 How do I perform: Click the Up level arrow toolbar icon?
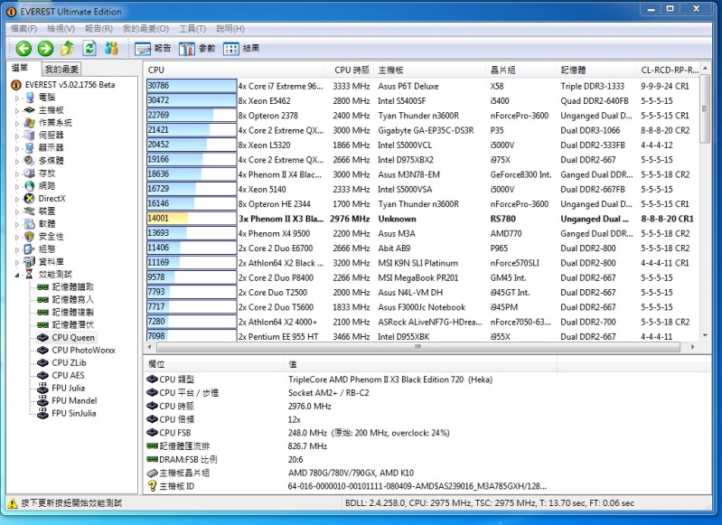click(x=68, y=48)
